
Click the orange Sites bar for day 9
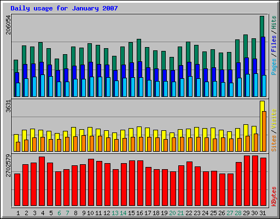point(84,143)
